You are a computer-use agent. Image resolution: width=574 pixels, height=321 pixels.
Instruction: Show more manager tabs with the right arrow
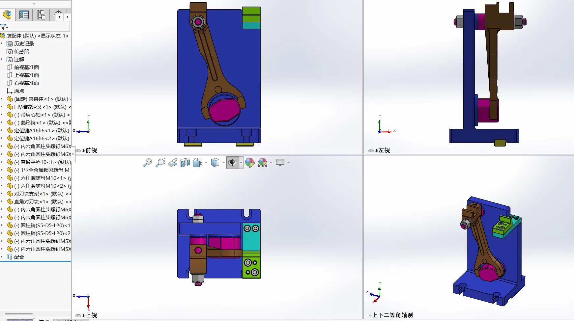coord(68,17)
